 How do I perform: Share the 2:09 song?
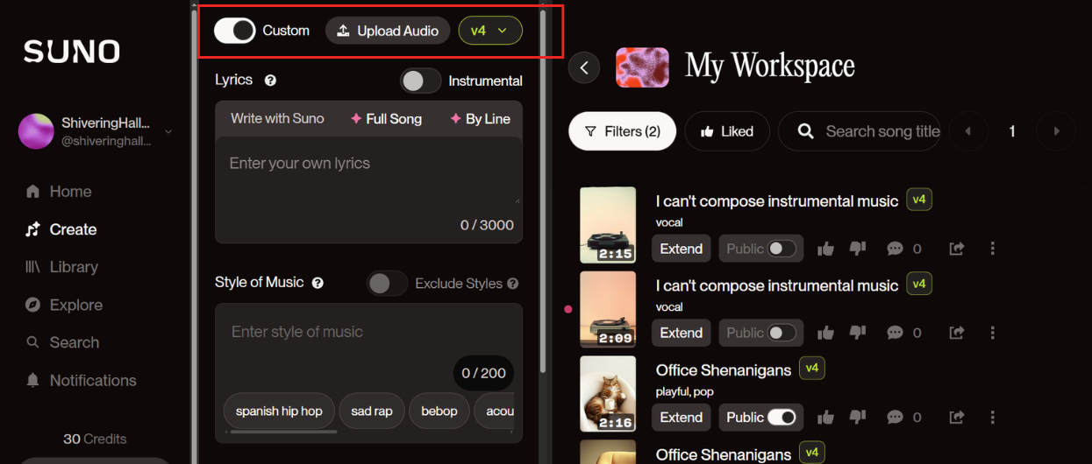click(x=957, y=333)
